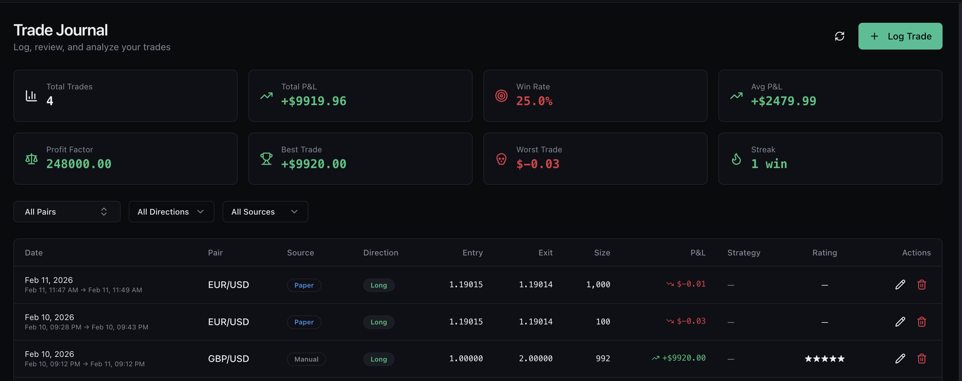Open the All Pairs dropdown

(67, 212)
